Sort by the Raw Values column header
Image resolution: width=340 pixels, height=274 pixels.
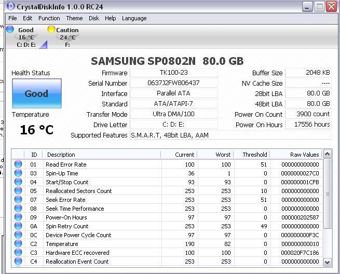tap(296, 155)
